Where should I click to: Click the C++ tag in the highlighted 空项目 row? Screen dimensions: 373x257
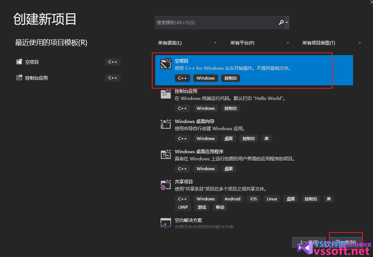(x=182, y=78)
